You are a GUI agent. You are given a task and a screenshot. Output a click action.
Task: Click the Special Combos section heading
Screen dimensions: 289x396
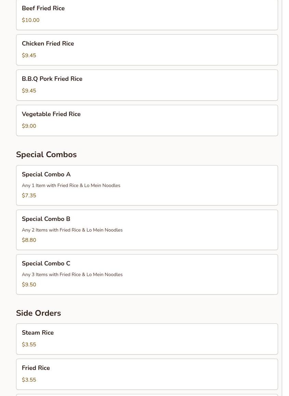pyautogui.click(x=47, y=154)
